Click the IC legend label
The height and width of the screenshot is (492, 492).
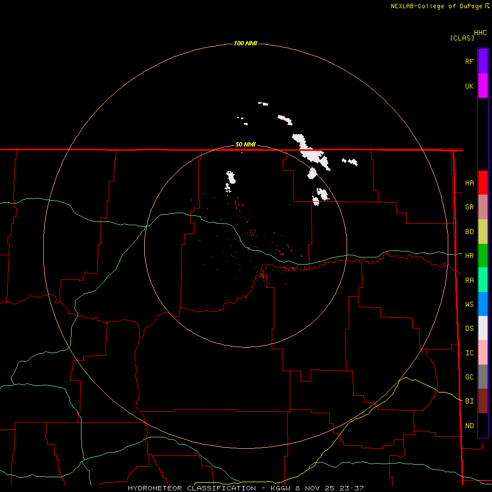pyautogui.click(x=470, y=353)
